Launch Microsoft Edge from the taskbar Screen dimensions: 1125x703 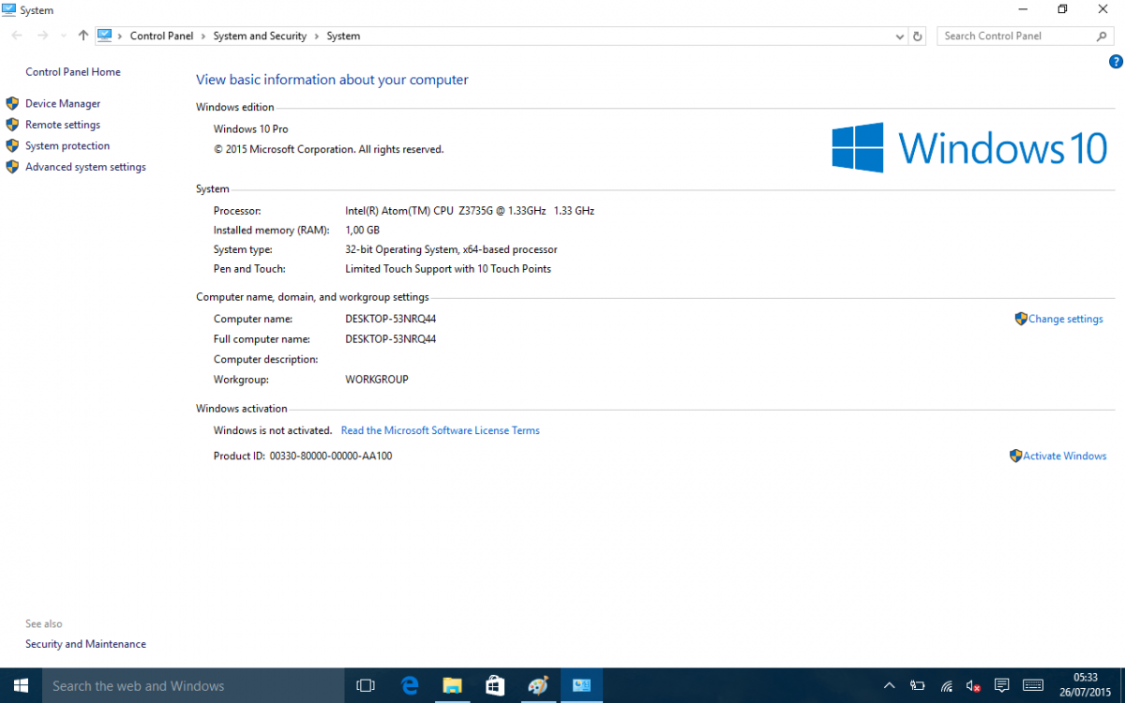409,685
